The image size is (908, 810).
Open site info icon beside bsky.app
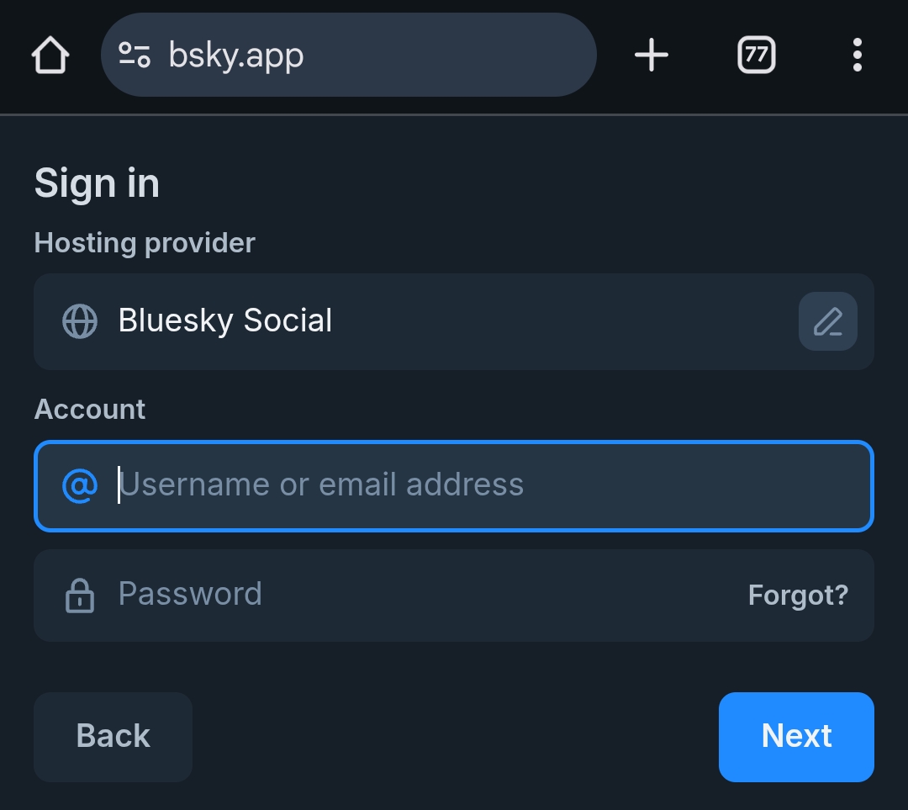(135, 56)
